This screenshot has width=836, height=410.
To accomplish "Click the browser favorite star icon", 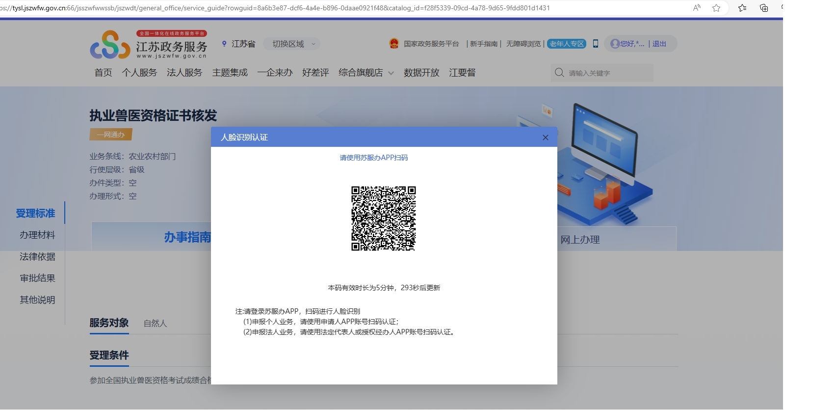I will tap(716, 8).
